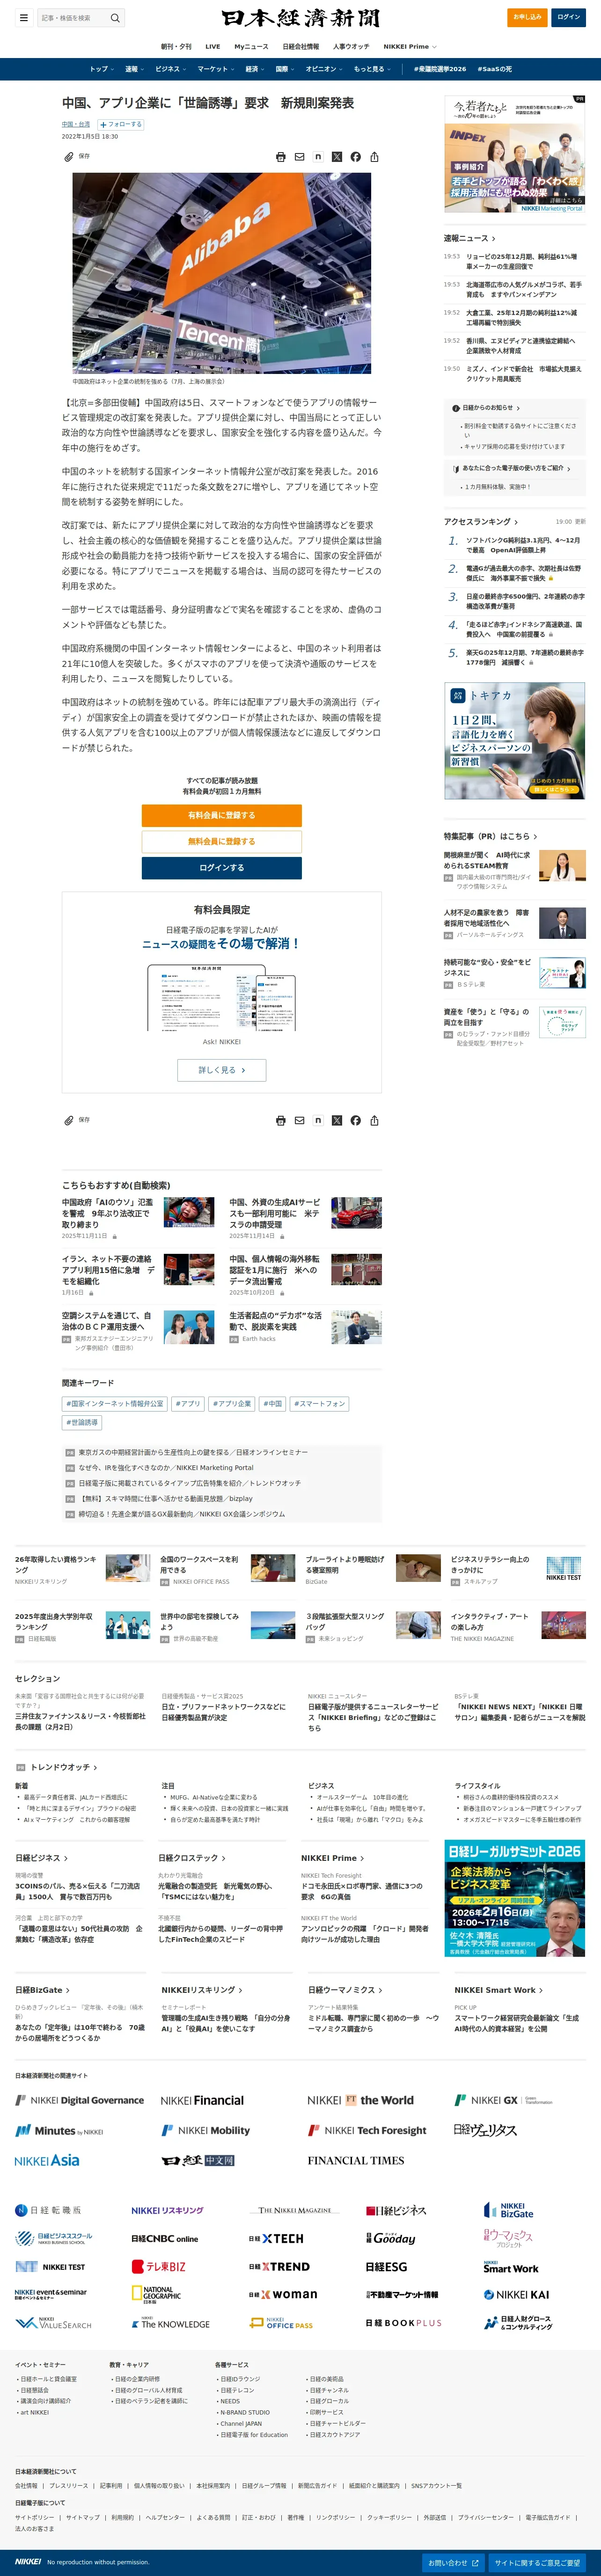The height and width of the screenshot is (2576, 601).
Task: Click the orange お申し込み button
Action: coord(527,17)
